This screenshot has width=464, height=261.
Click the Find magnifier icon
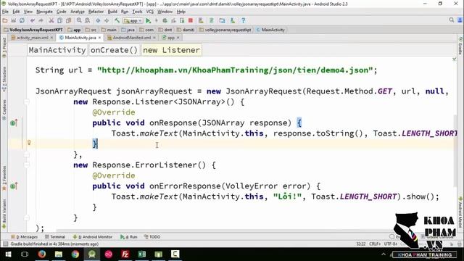point(79,21)
